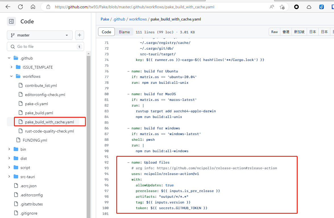Focus the Go to file search field
Screen dimensions: 334x218
45,46
